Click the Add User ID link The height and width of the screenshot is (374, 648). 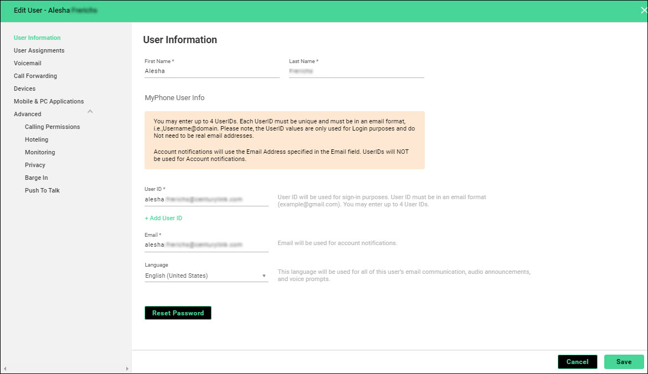tap(163, 218)
